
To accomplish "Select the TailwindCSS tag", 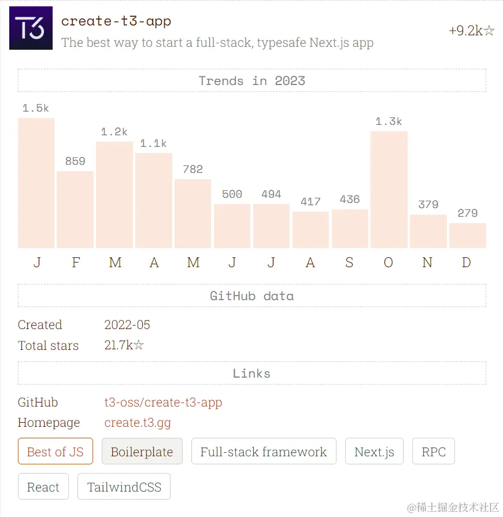I will pyautogui.click(x=124, y=487).
